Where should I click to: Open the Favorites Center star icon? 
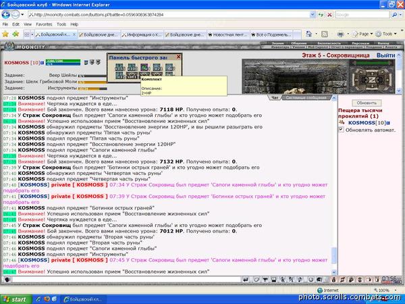[5, 34]
